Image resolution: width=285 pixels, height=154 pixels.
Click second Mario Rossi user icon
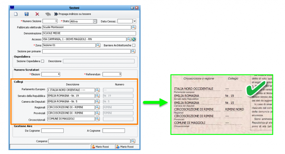118,147
